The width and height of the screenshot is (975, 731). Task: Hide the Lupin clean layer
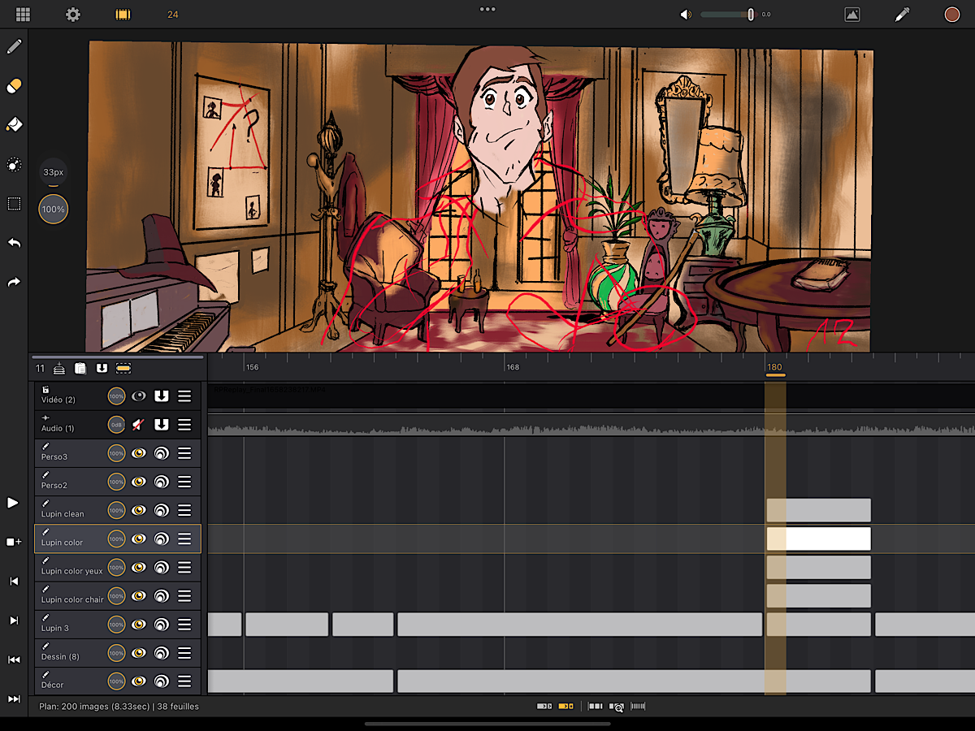coord(139,510)
